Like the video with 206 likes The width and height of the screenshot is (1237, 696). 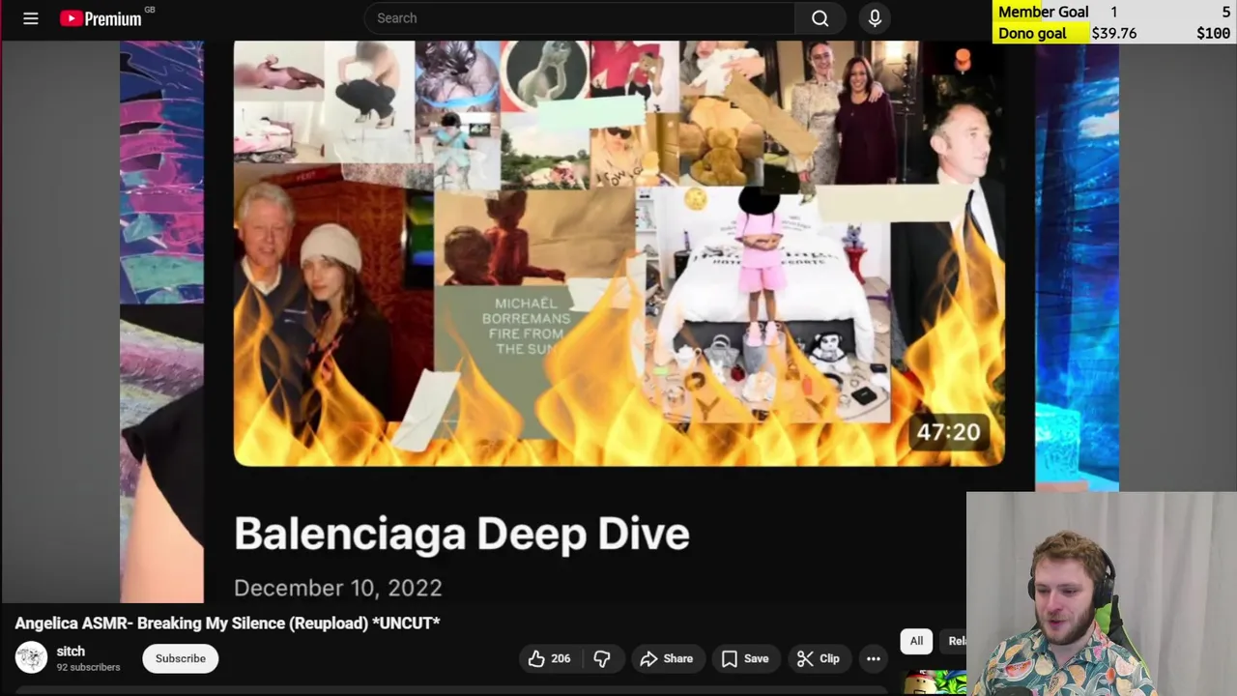tap(548, 658)
